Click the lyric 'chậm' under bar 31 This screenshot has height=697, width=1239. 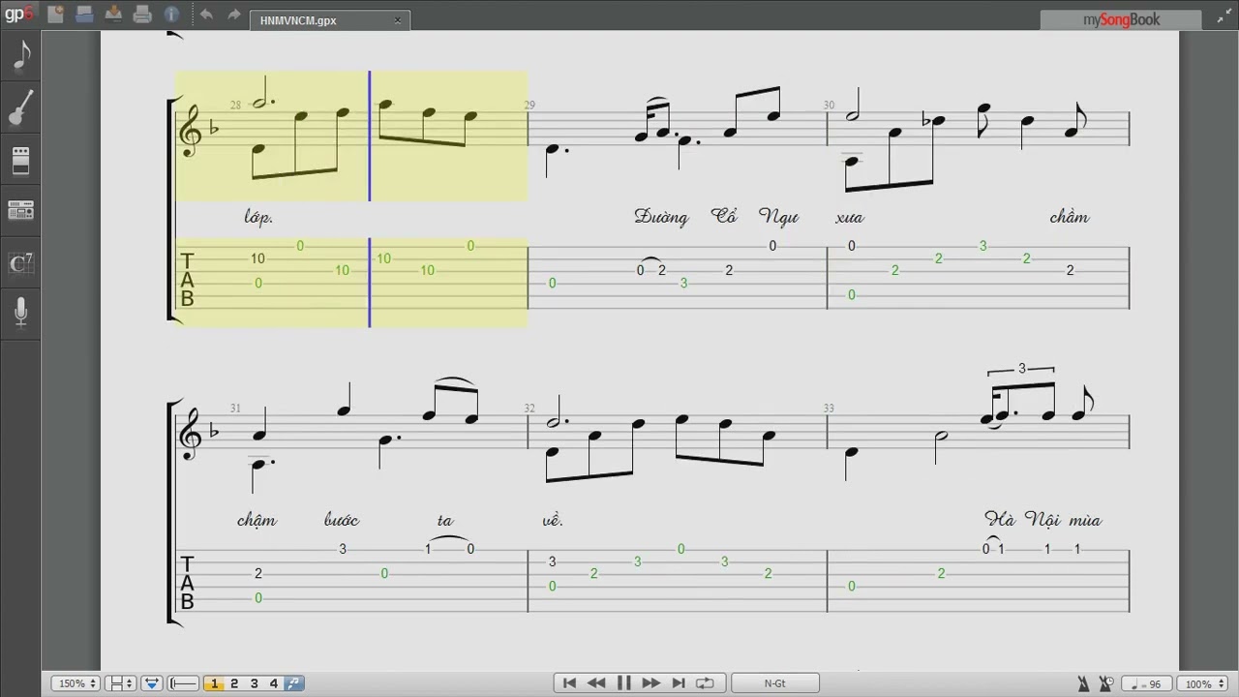pos(257,520)
